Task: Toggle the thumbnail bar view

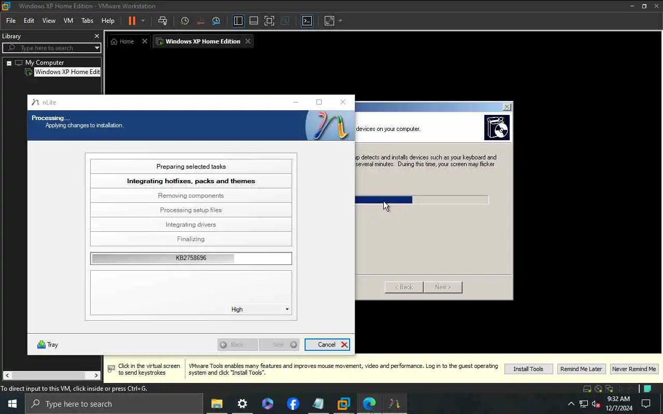Action: click(x=254, y=21)
